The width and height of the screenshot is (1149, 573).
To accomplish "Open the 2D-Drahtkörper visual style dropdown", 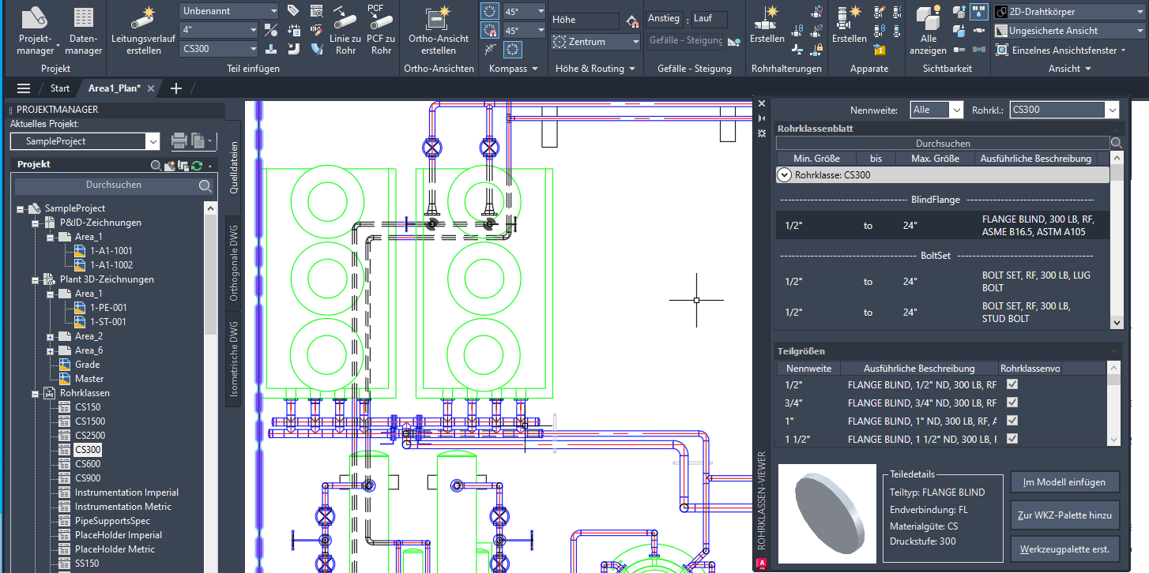I will tap(1068, 12).
